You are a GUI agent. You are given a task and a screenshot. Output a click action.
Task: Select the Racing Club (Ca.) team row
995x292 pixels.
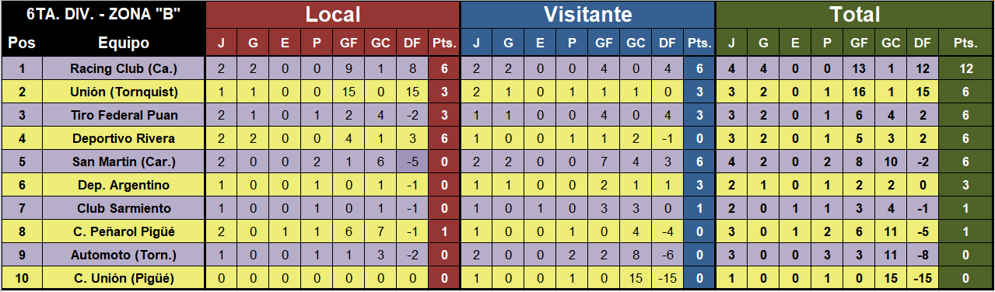497,68
